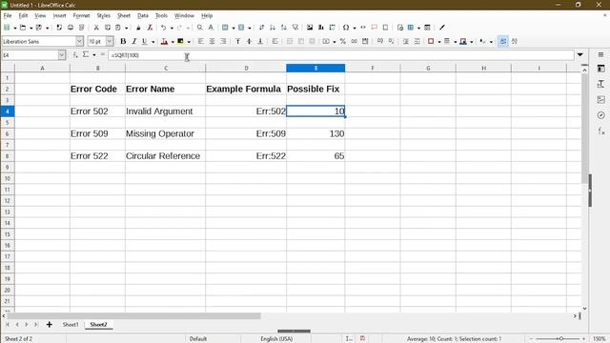Click the Cut icon in toolbar
This screenshot has width=610, height=343.
click(96, 28)
